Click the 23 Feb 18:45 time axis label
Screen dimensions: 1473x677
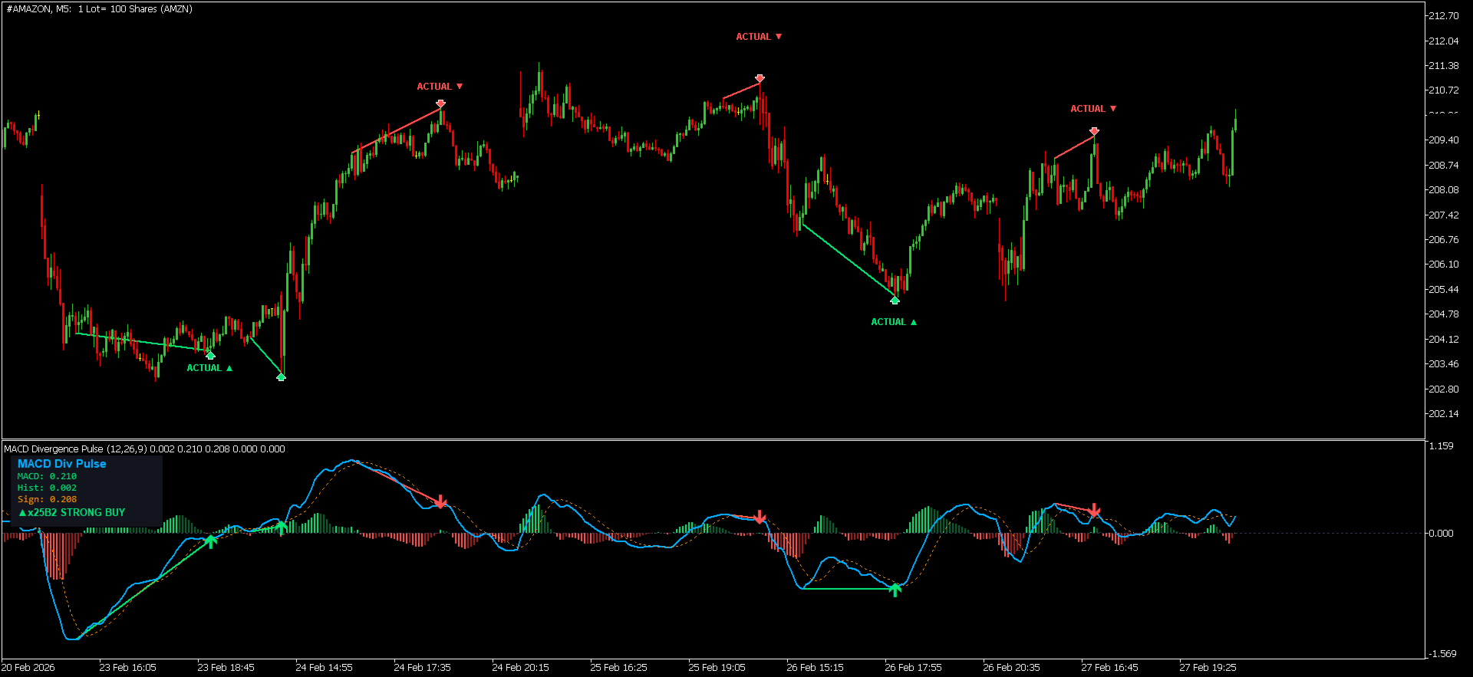[226, 668]
